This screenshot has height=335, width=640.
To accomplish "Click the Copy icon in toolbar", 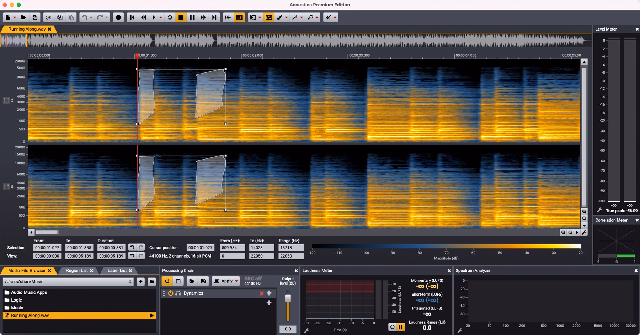I will (x=60, y=17).
